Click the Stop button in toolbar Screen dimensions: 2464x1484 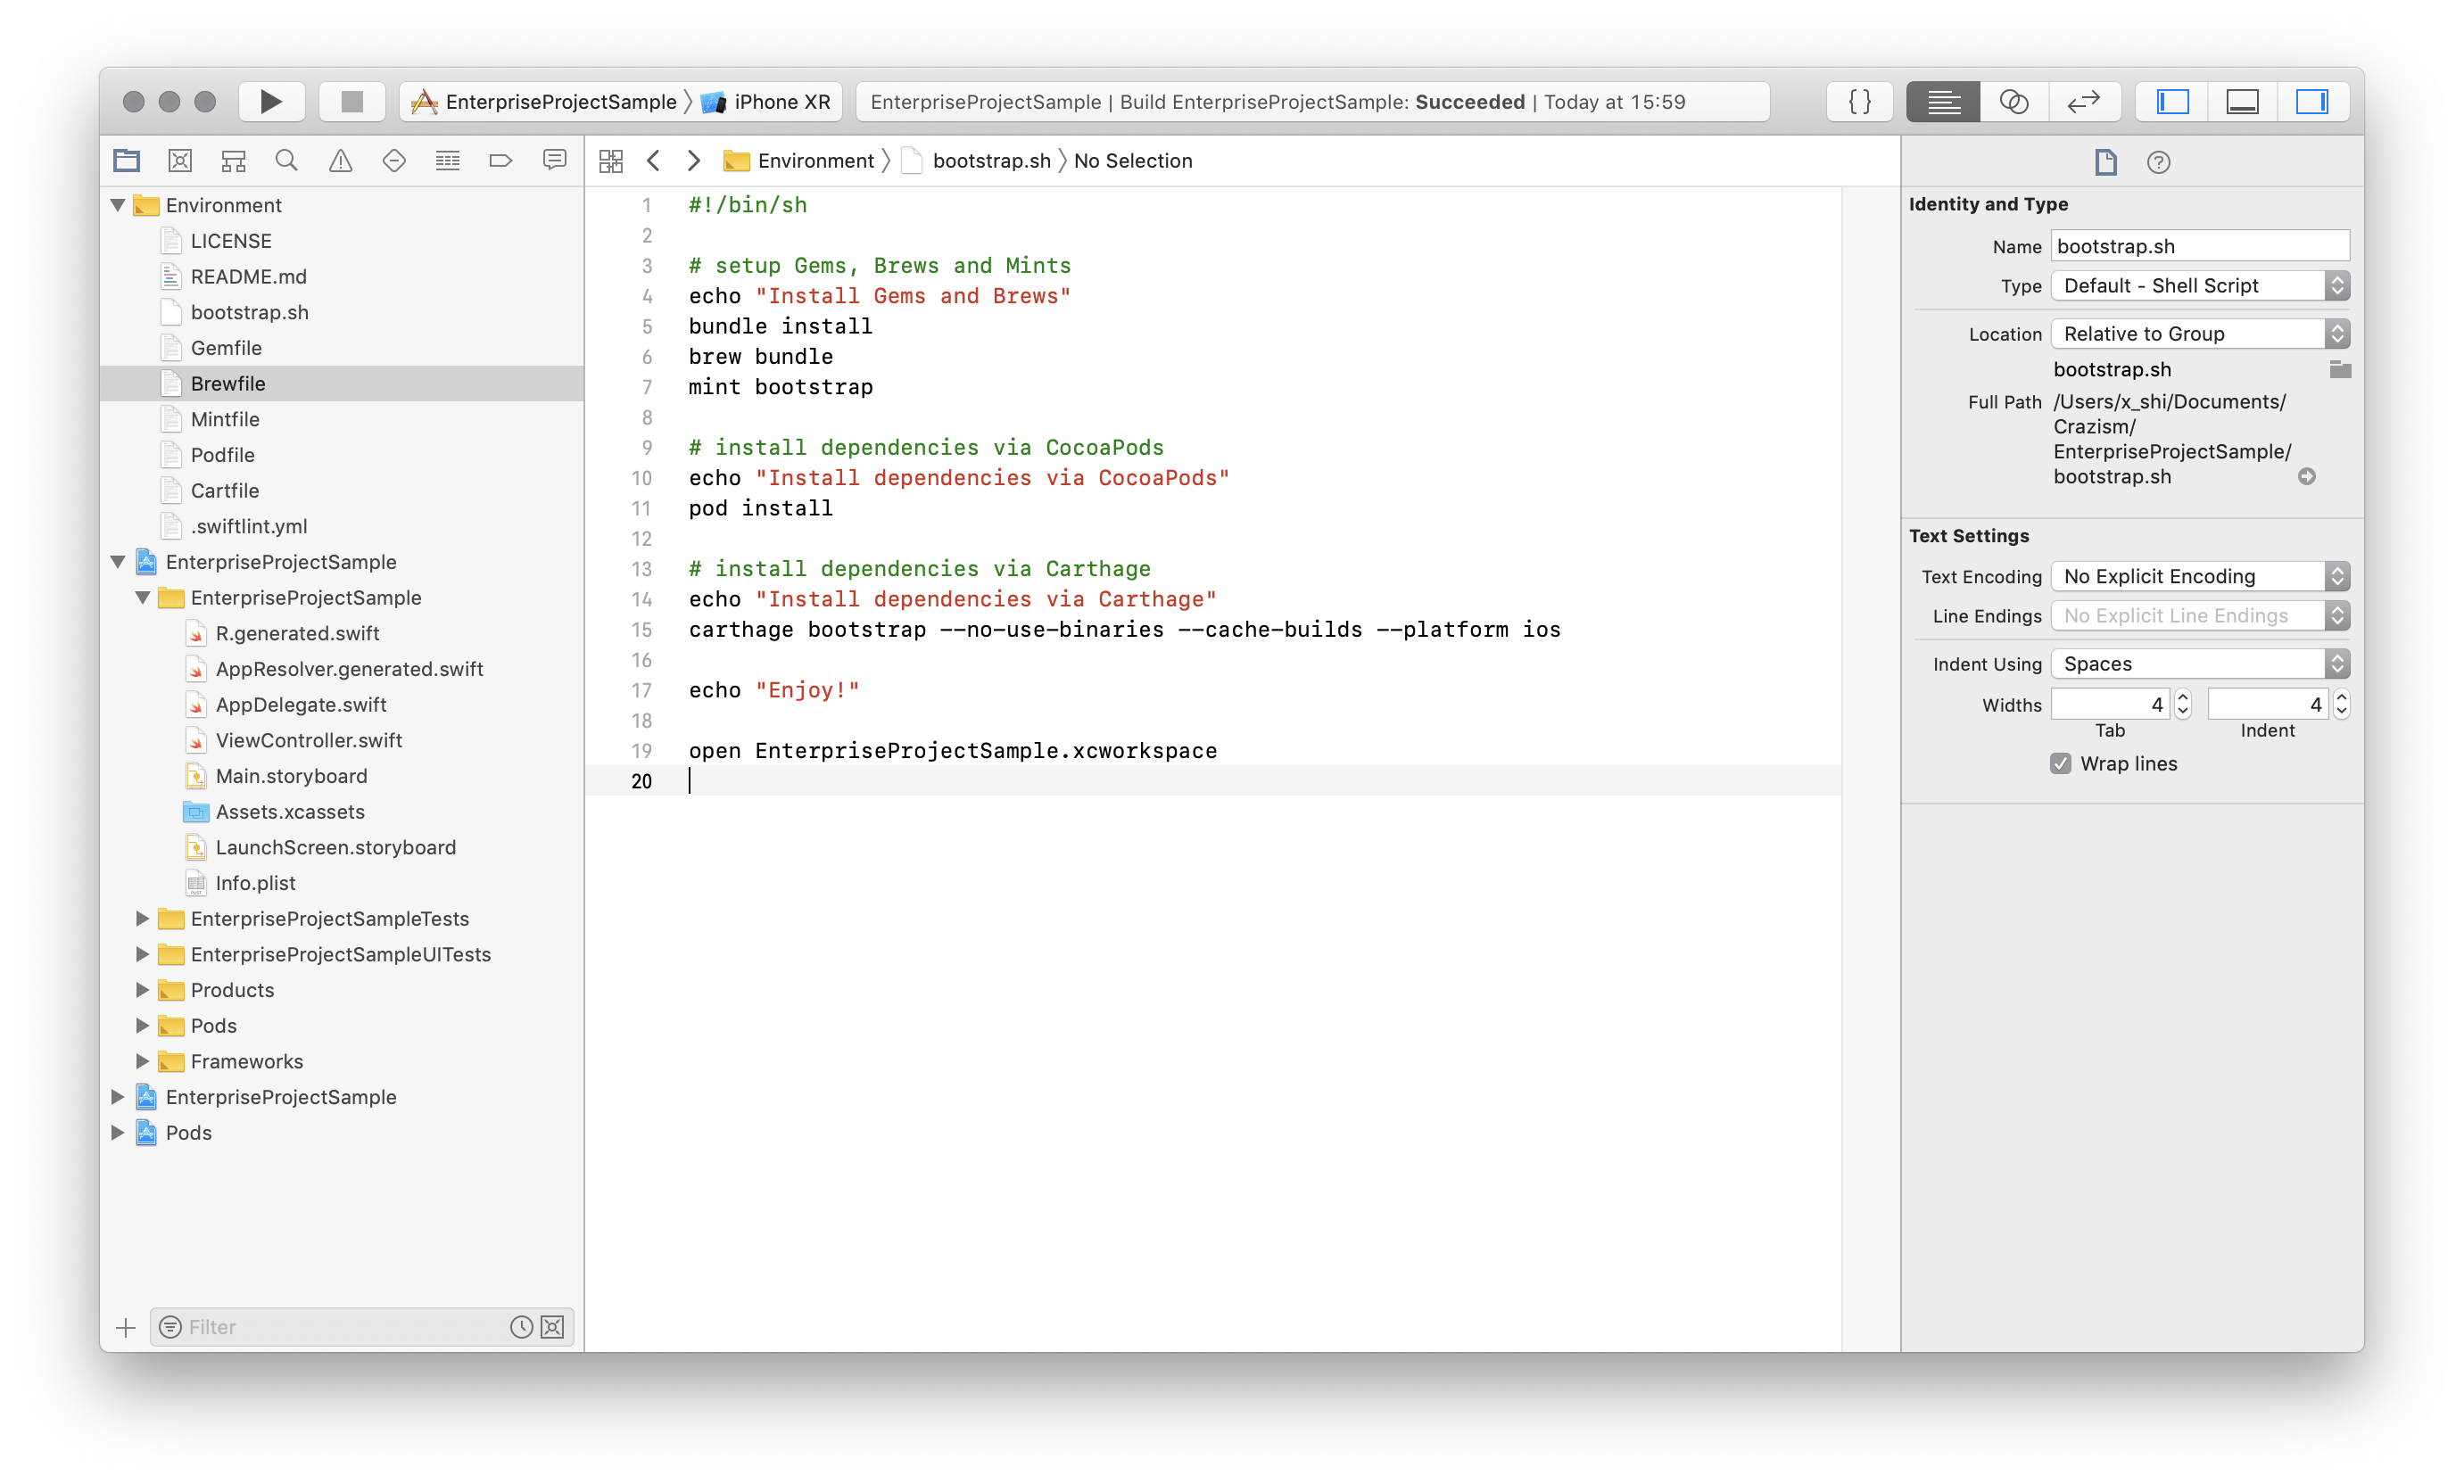[x=347, y=101]
